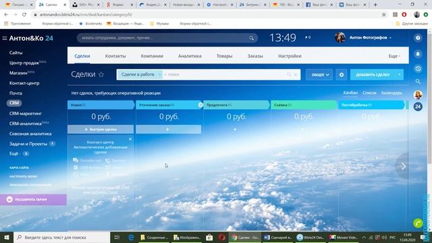The width and height of the screenshot is (432, 243).
Task: Click plus button under the Уточнение заказа column
Action: point(168,129)
